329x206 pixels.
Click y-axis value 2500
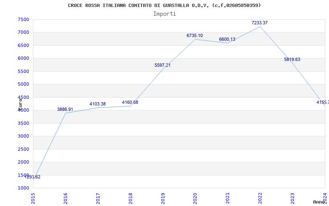click(x=23, y=149)
